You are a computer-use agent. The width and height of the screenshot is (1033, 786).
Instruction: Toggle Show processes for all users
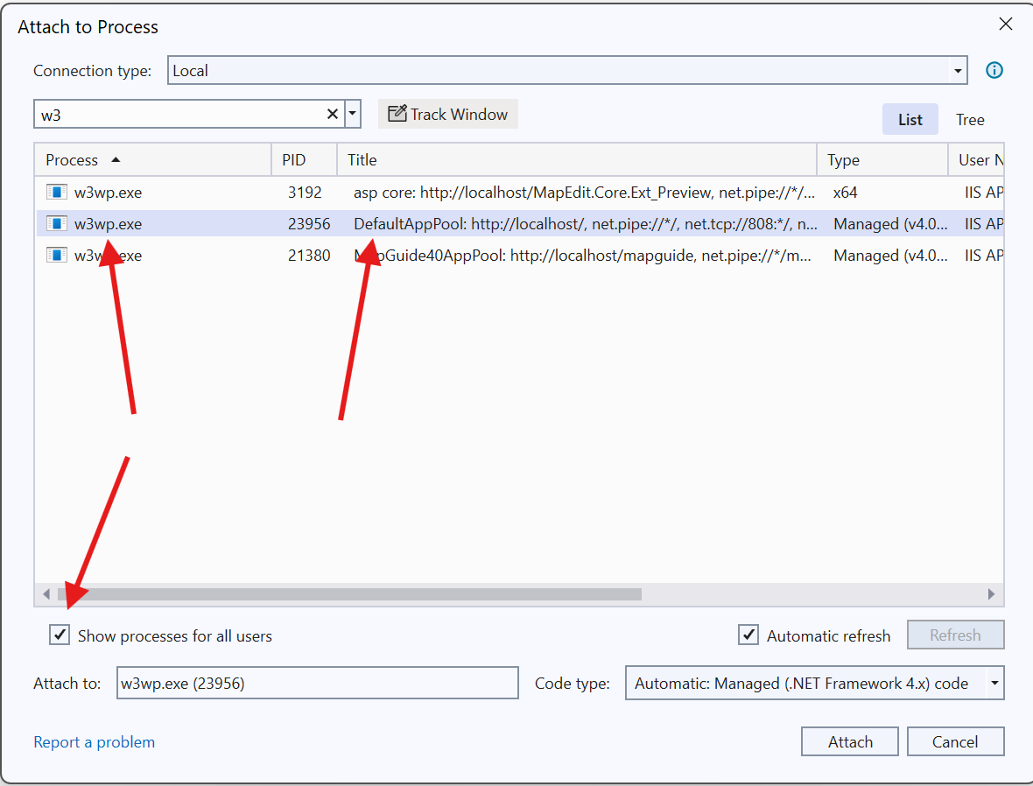pyautogui.click(x=60, y=635)
